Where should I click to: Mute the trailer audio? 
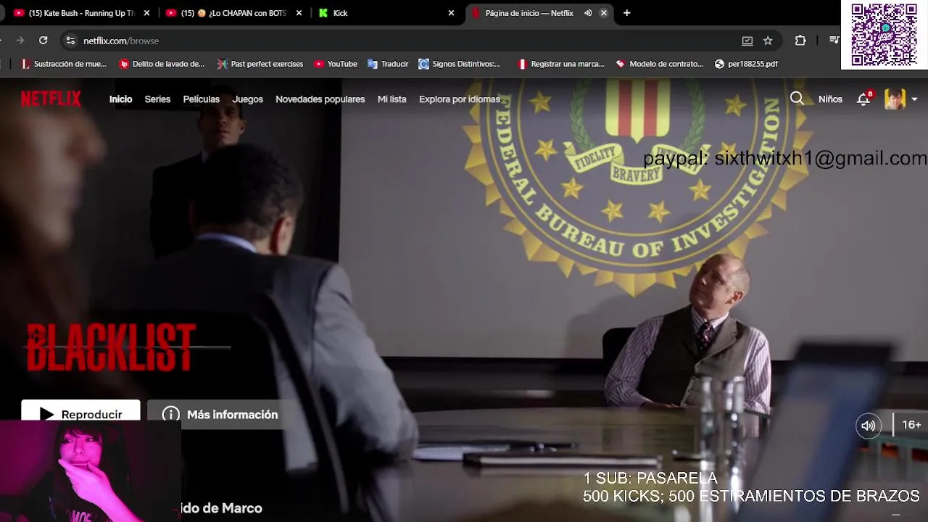(x=869, y=426)
